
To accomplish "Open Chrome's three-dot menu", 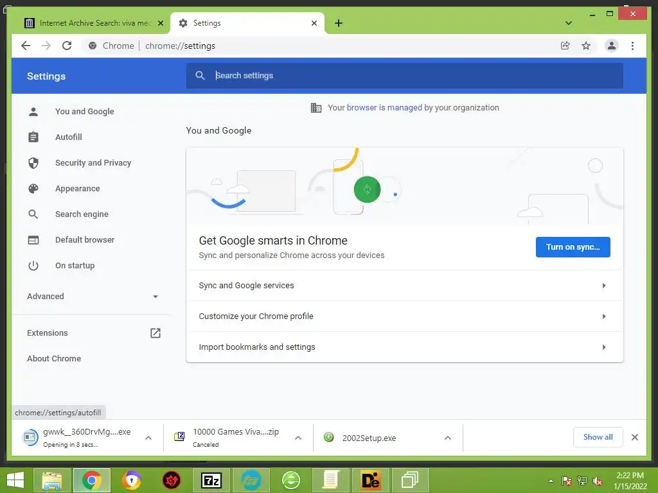I will point(632,46).
